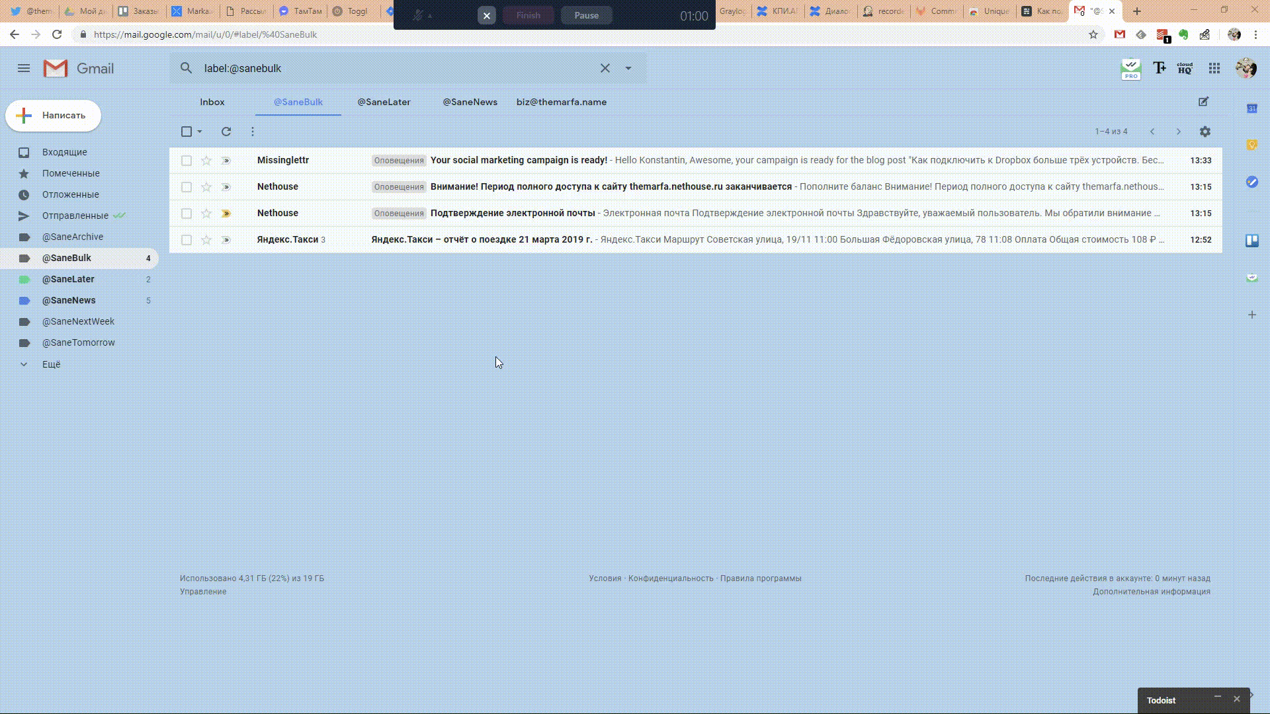Viewport: 1270px width, 714px height.
Task: Switch to @SaneNews tab
Action: [470, 102]
